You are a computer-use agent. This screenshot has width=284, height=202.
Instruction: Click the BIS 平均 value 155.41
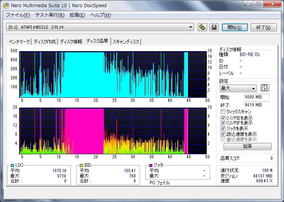click(x=130, y=171)
